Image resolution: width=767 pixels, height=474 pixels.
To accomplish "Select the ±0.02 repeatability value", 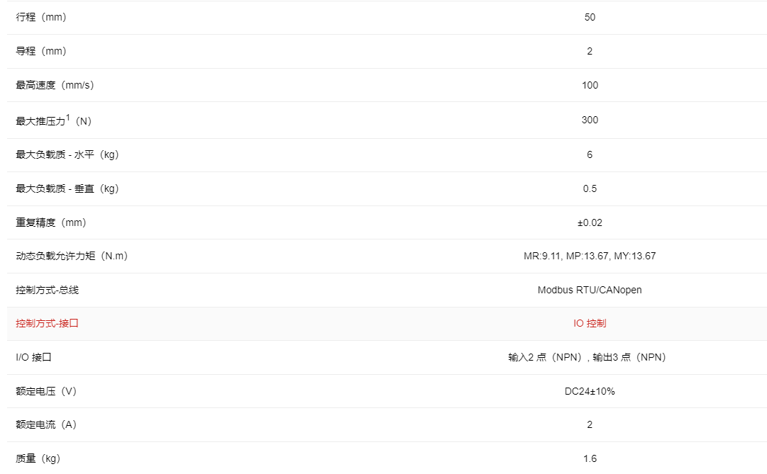I will click(590, 222).
